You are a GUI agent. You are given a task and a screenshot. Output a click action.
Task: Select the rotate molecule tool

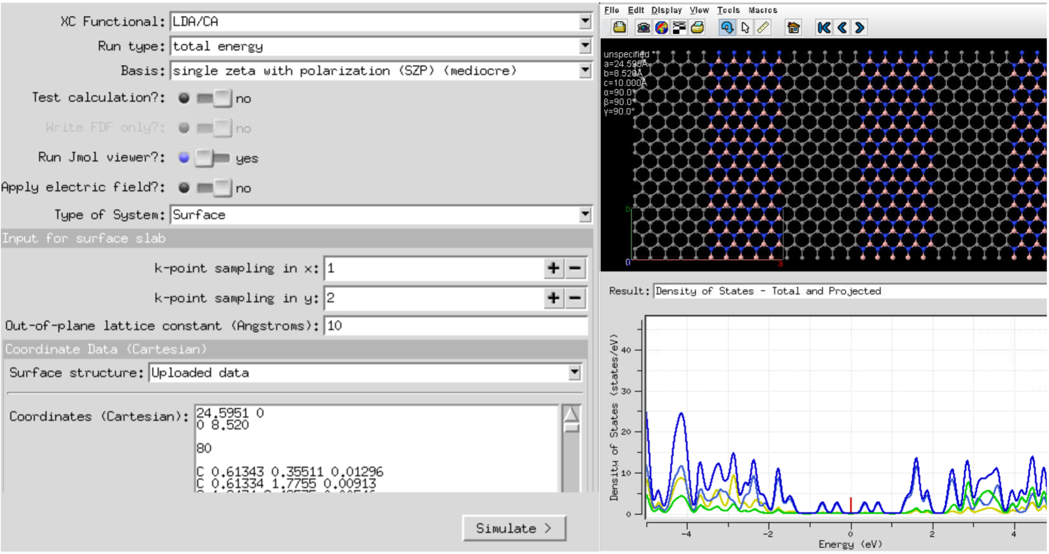727,28
